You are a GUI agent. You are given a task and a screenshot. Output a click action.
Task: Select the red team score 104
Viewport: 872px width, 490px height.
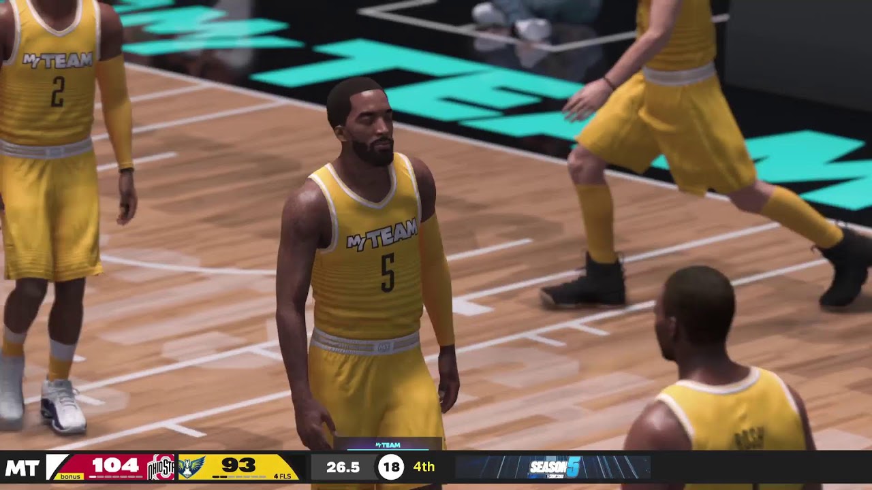click(x=116, y=465)
